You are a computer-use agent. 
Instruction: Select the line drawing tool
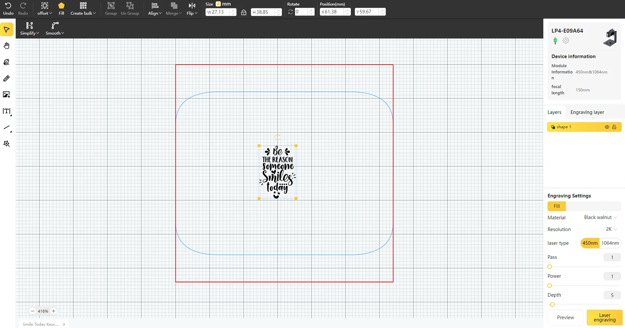tap(7, 128)
